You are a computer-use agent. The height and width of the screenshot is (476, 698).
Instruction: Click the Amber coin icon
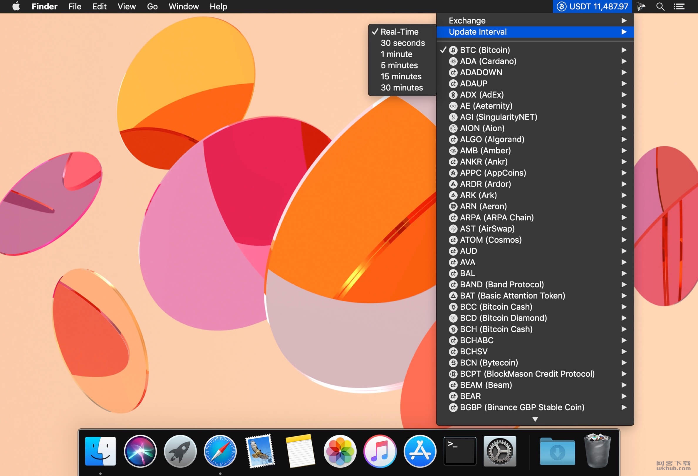(453, 150)
